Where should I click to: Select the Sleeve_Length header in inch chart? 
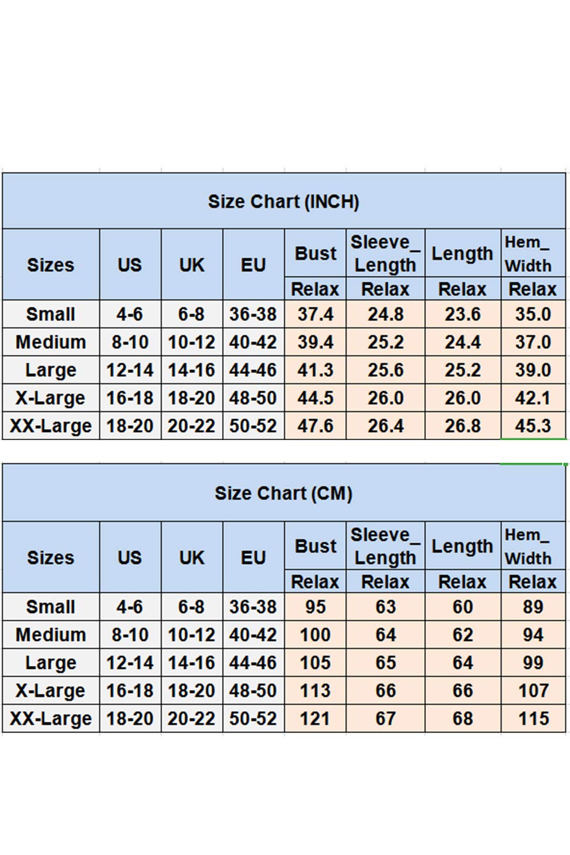tap(386, 254)
